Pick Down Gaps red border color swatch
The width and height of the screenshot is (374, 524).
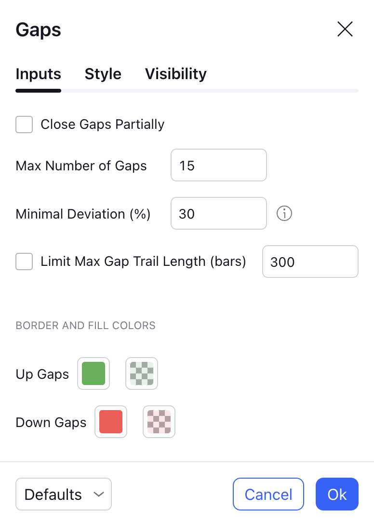[x=111, y=422]
